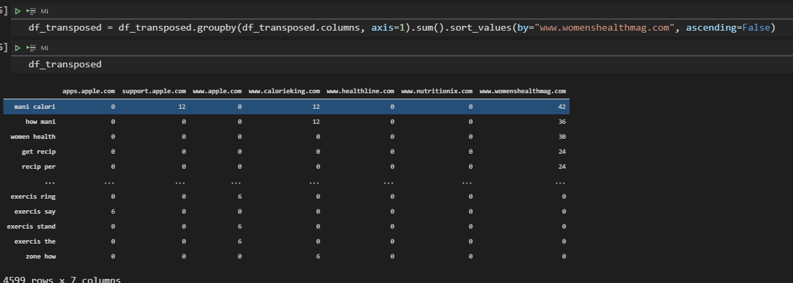The image size is (793, 283).
Task: Select the "exercis stand" row label
Action: point(31,227)
